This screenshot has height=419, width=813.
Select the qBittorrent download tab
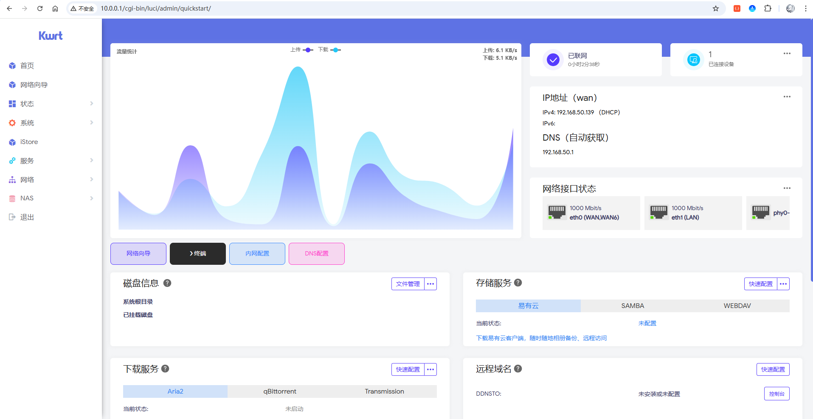[x=280, y=391]
